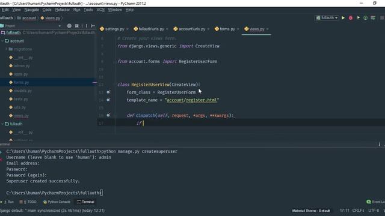Click RegisterUserView class name in editor
This screenshot has height=216, width=385.
(x=150, y=85)
